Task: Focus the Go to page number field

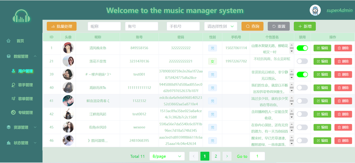Action: (x=257, y=156)
